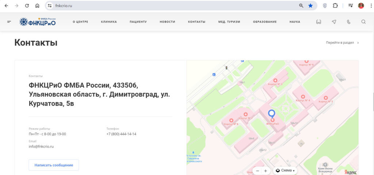Follow the Перейти в раздел link
This screenshot has height=175, width=374.
click(342, 43)
